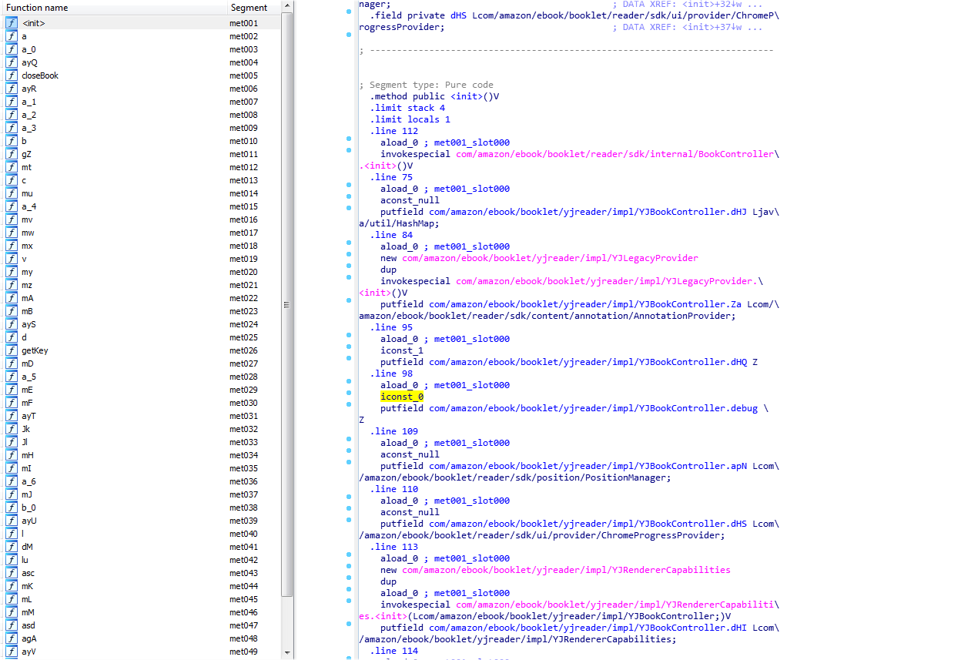Click the function icon for ayQ
Image resolution: width=961 pixels, height=660 pixels.
point(12,62)
